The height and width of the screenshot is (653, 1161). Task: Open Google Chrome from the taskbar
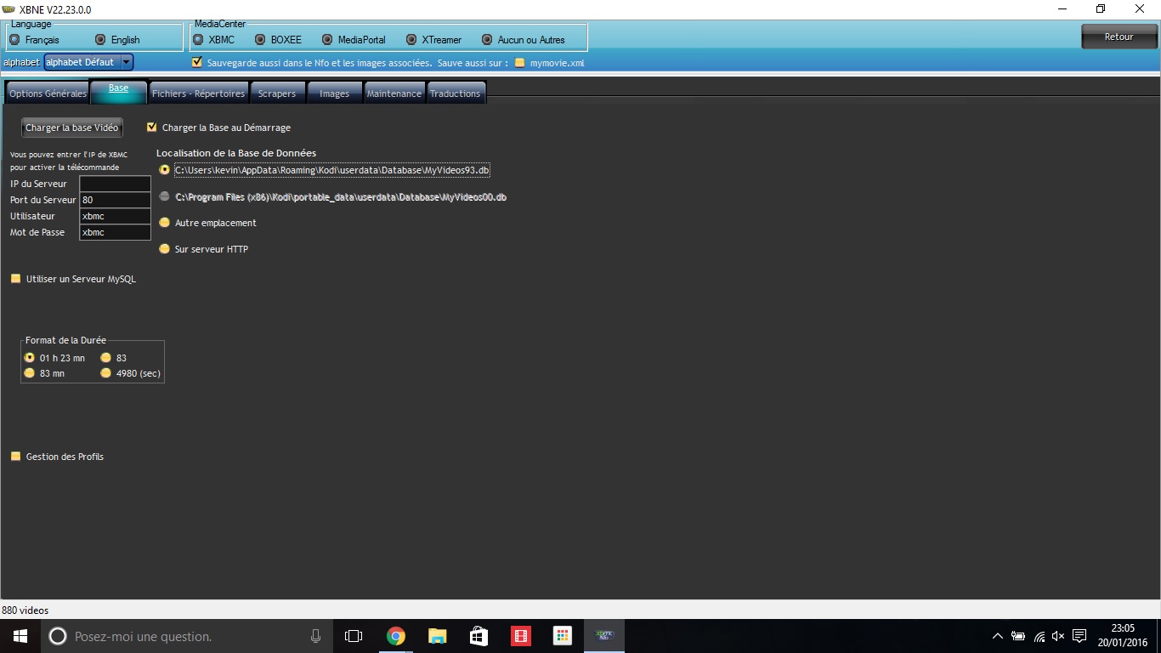coord(395,636)
